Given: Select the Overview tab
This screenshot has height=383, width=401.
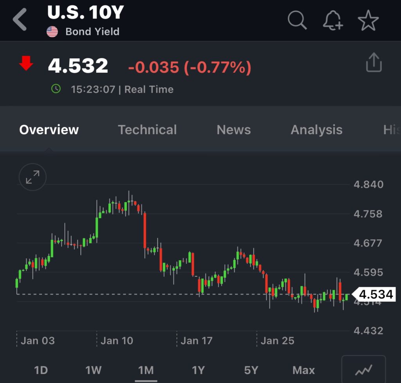Looking at the screenshot, I should click(49, 130).
